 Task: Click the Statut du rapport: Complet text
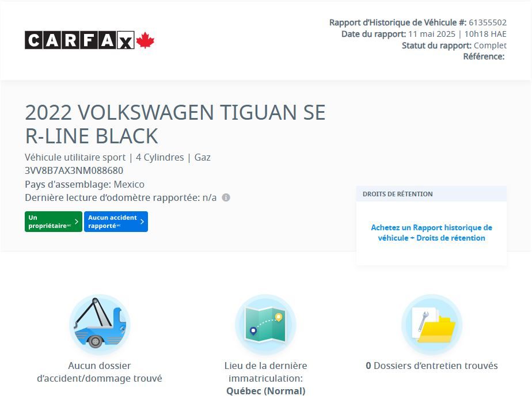(454, 45)
